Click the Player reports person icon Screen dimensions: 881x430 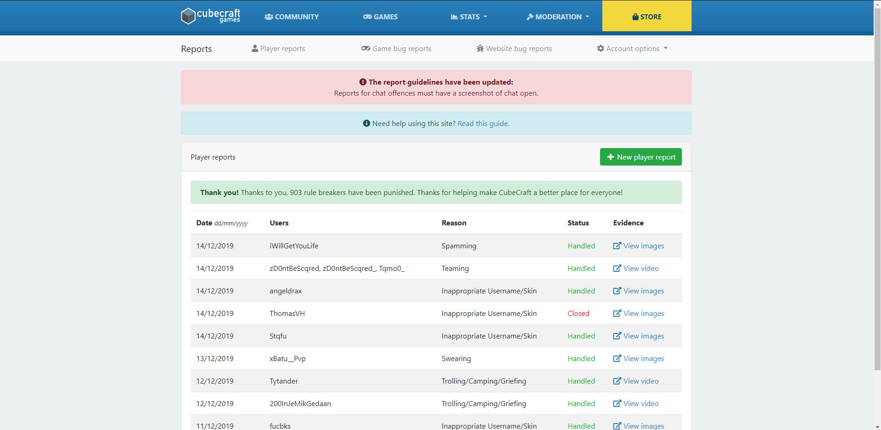[x=255, y=48]
